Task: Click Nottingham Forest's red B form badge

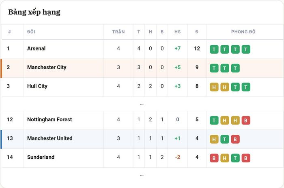Action: click(246, 120)
